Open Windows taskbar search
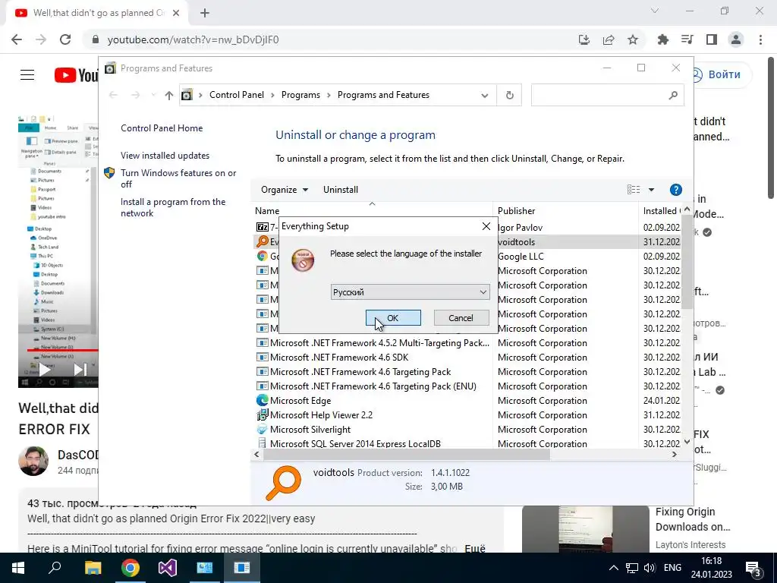Viewport: 777px width, 583px height. pyautogui.click(x=55, y=568)
